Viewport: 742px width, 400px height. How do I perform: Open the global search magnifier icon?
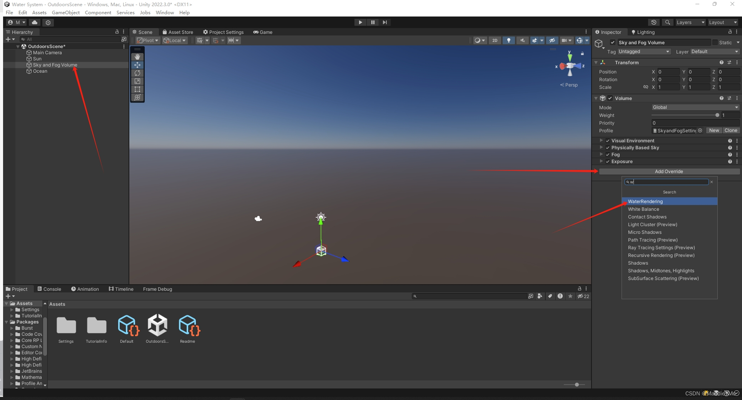(668, 22)
